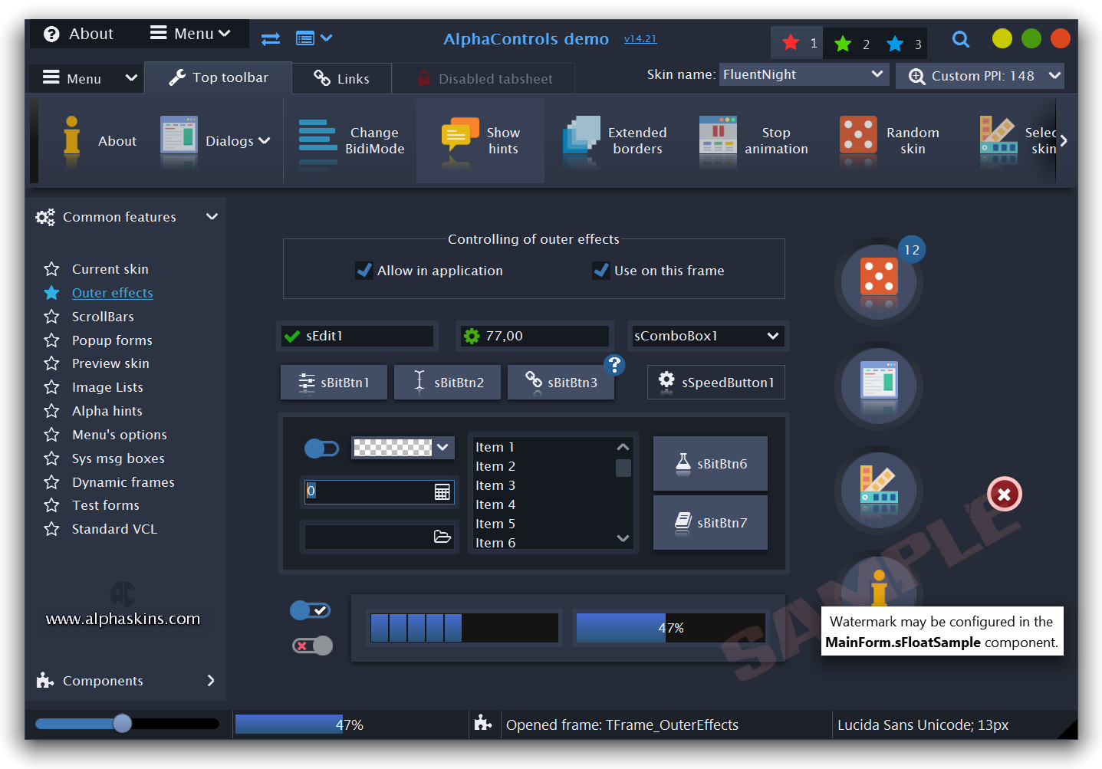Click the round dialogs window button
Image resolution: width=1102 pixels, height=769 pixels.
[879, 386]
